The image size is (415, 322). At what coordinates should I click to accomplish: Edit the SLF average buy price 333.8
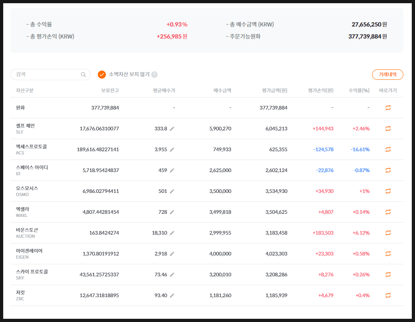click(172, 129)
